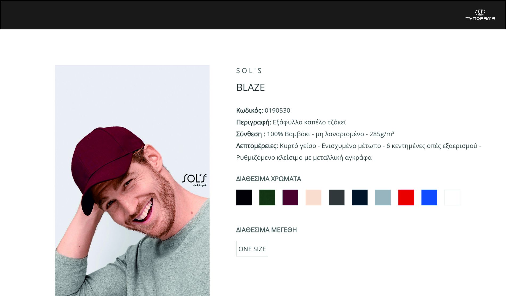
Task: Click the Typorama crown logo
Action: pyautogui.click(x=480, y=15)
